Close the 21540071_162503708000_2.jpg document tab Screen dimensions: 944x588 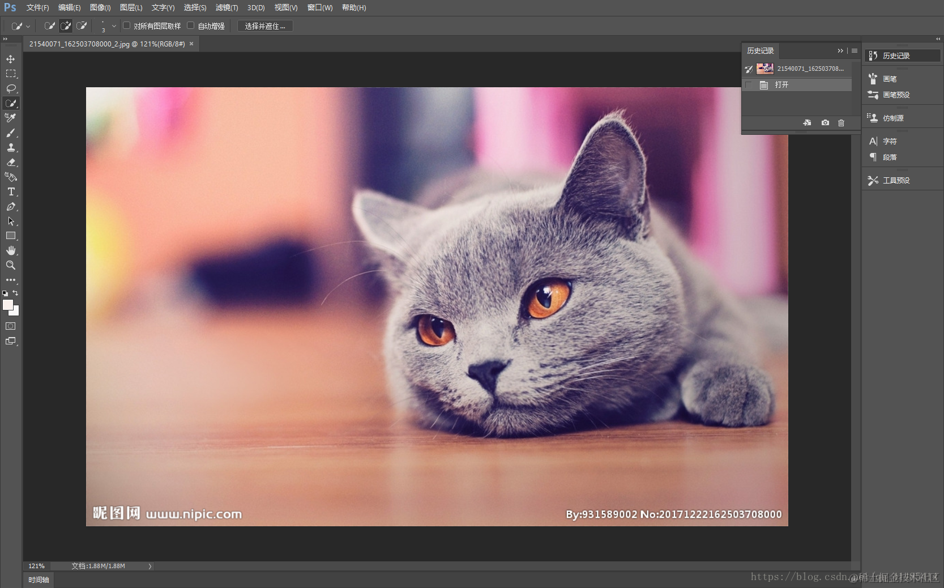pyautogui.click(x=191, y=44)
